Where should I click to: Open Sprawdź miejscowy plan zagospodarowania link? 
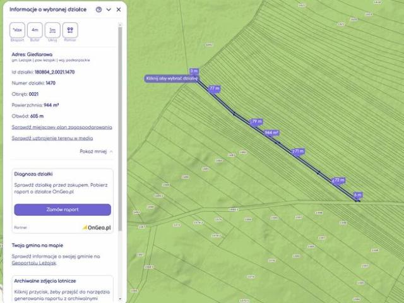click(x=62, y=127)
